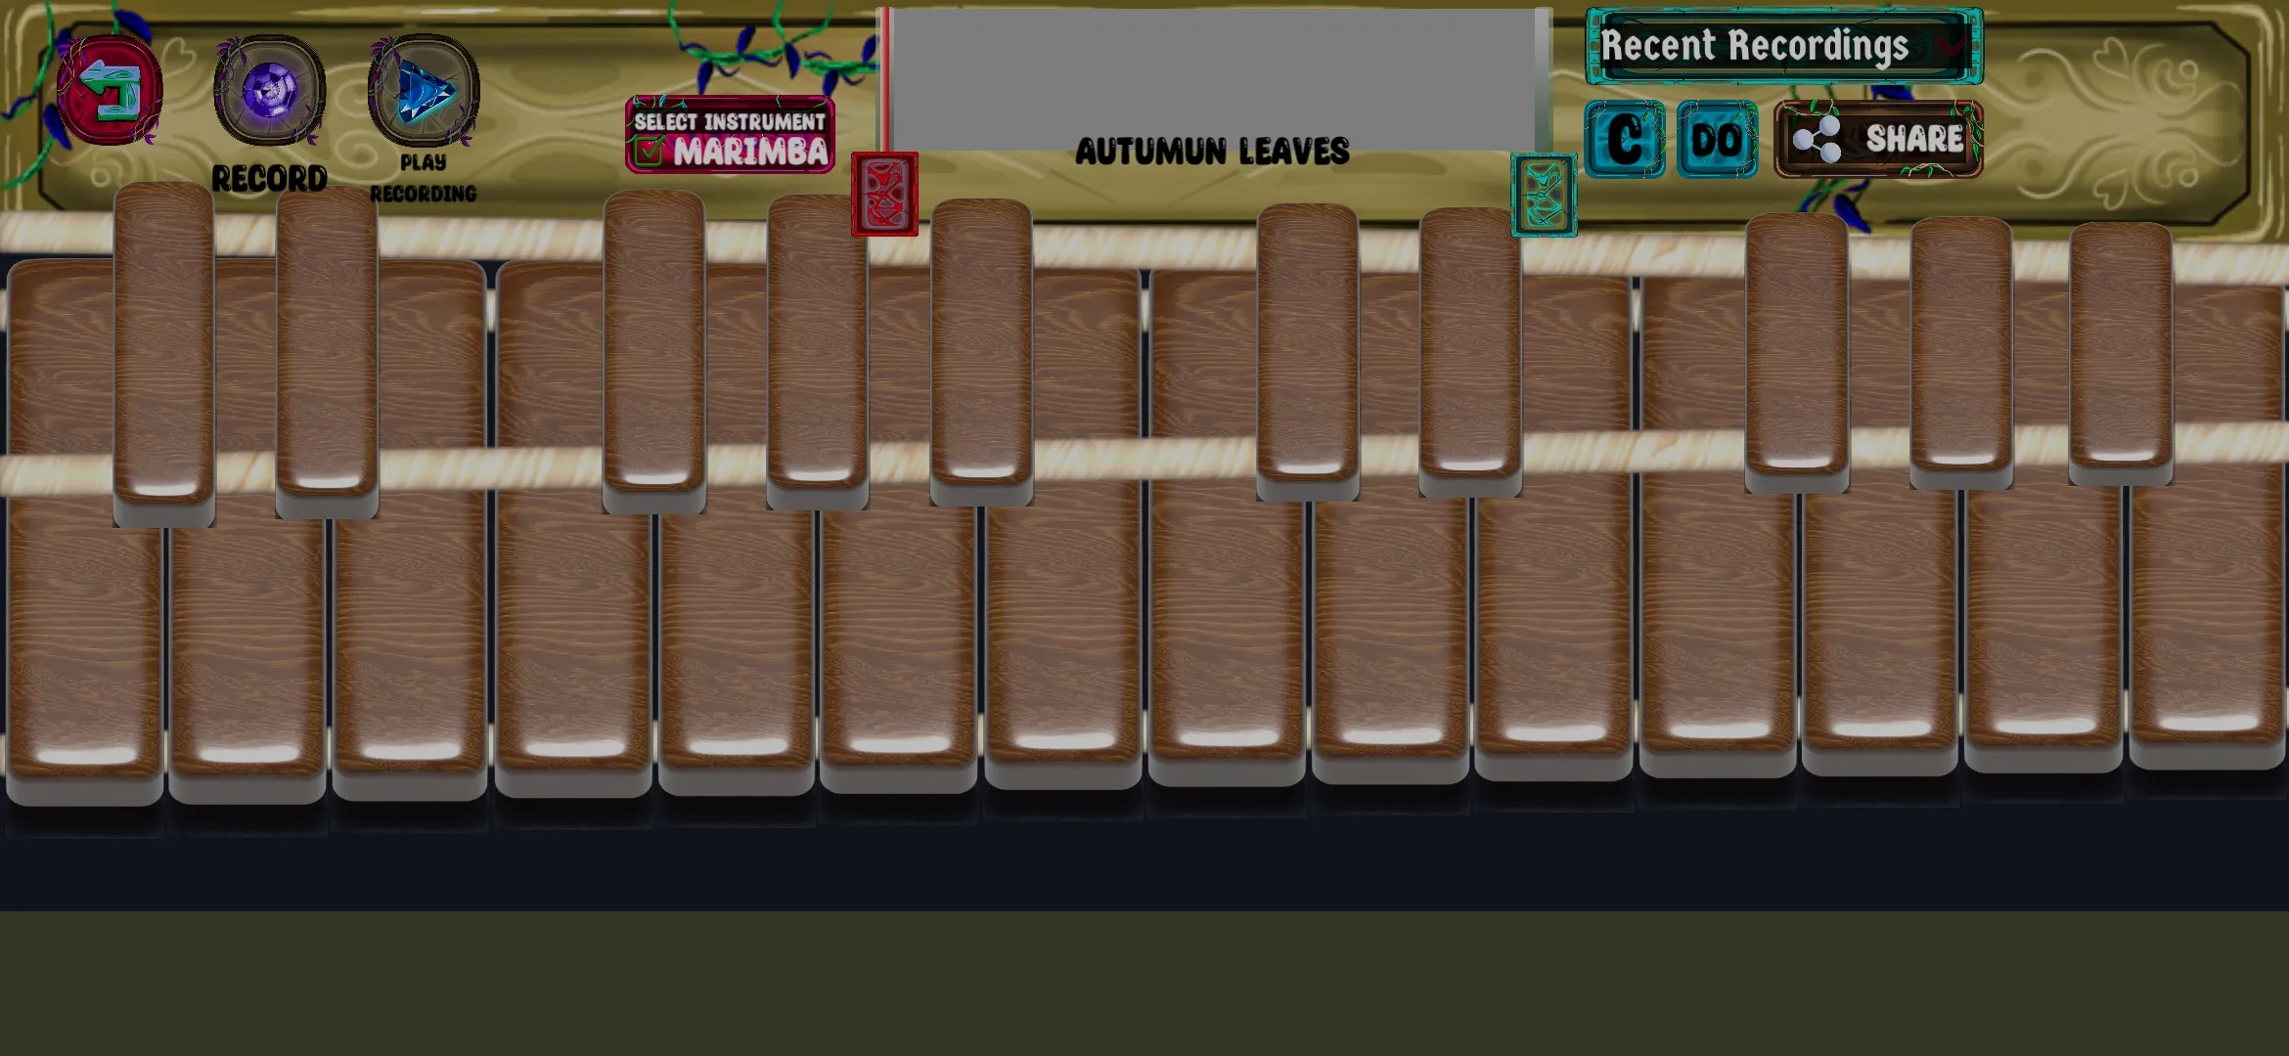Select the Autumun Leaves song tab
2289x1056 pixels.
1212,149
